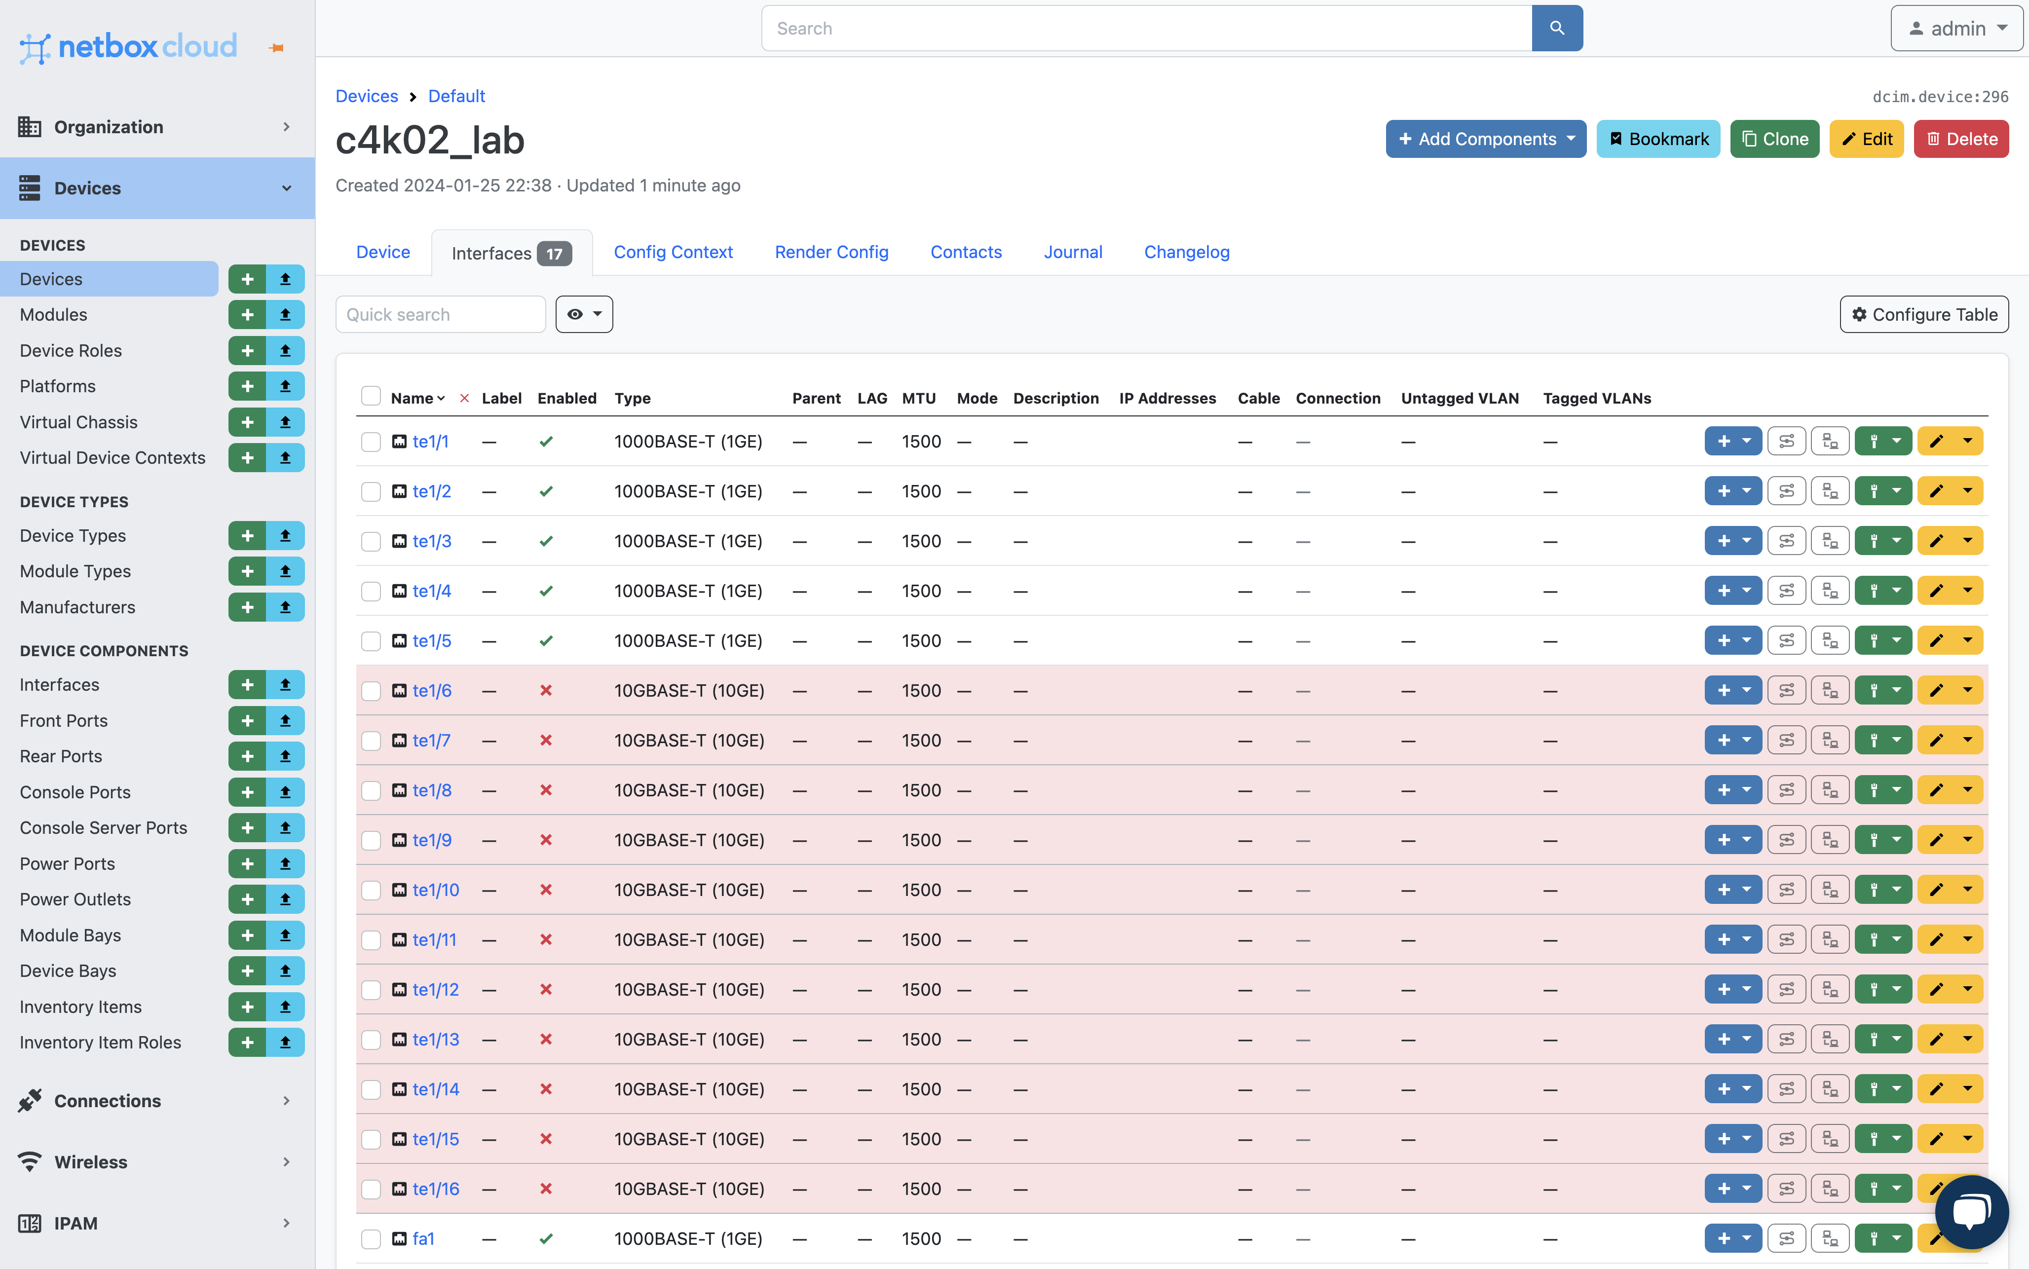This screenshot has height=1269, width=2029.
Task: Click the Quick search field
Action: click(441, 314)
